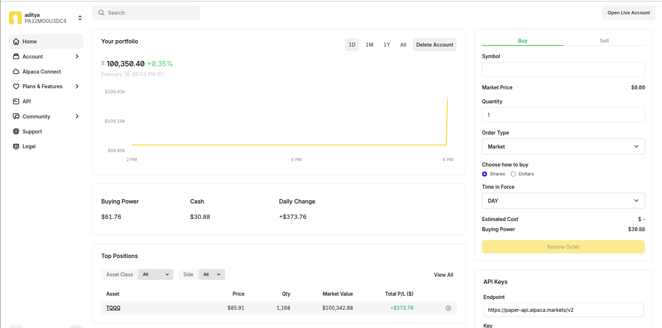Expand the Community submenu

point(77,116)
